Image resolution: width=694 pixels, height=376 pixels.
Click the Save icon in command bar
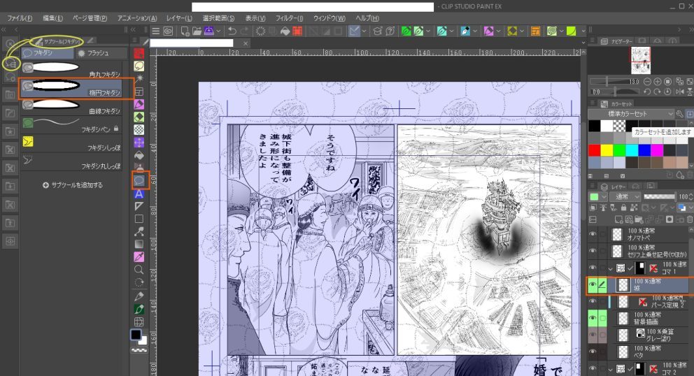pyautogui.click(x=209, y=31)
